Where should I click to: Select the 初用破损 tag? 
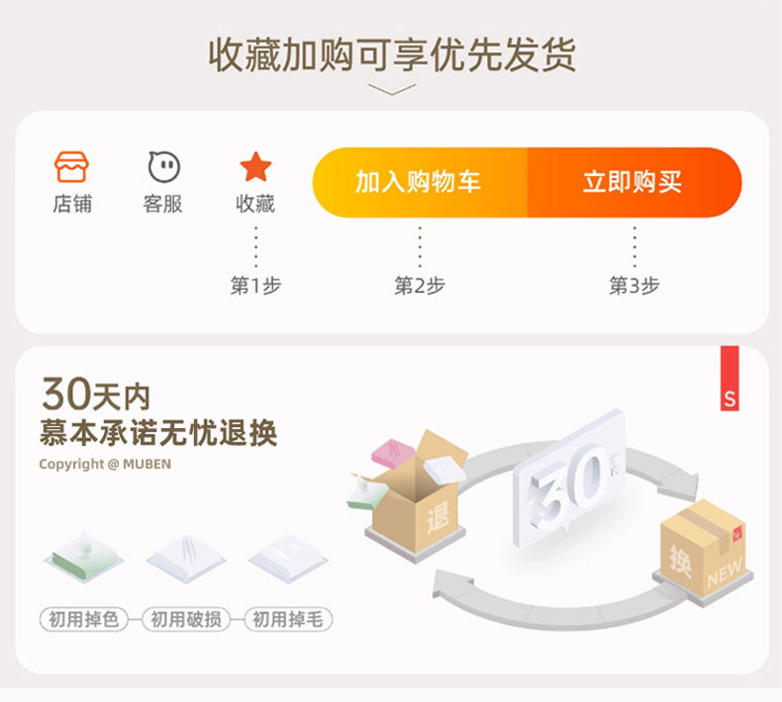pyautogui.click(x=186, y=619)
